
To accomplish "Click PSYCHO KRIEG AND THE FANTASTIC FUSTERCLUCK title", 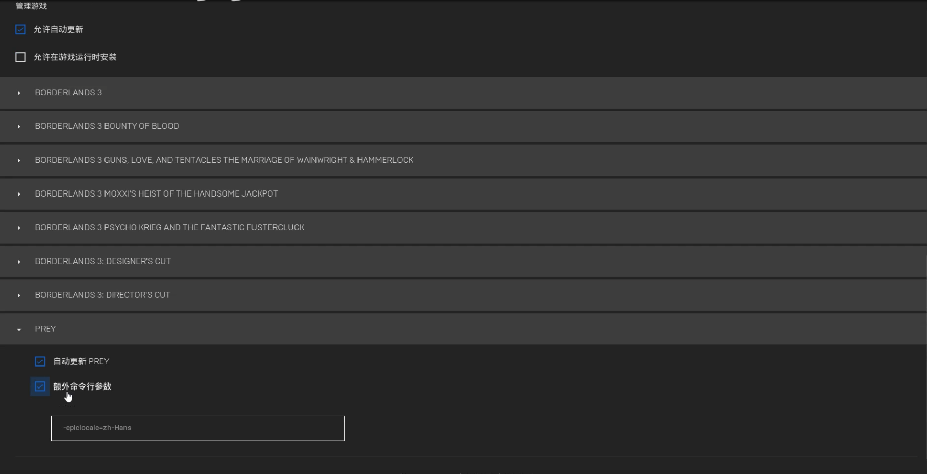I will click(170, 227).
